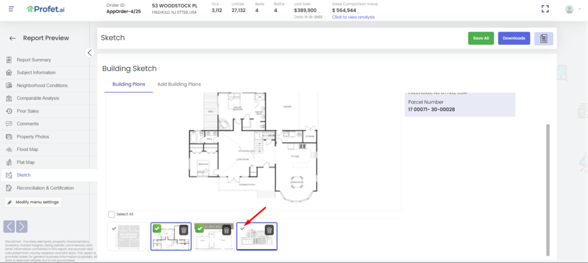Switch to Add Building Plans tab
The height and width of the screenshot is (263, 588).
coord(179,84)
